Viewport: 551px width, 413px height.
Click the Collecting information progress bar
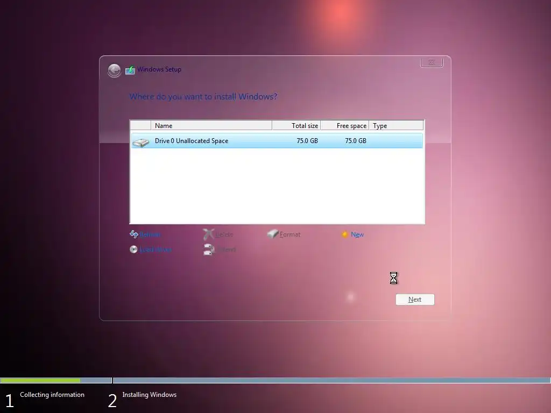(56, 380)
